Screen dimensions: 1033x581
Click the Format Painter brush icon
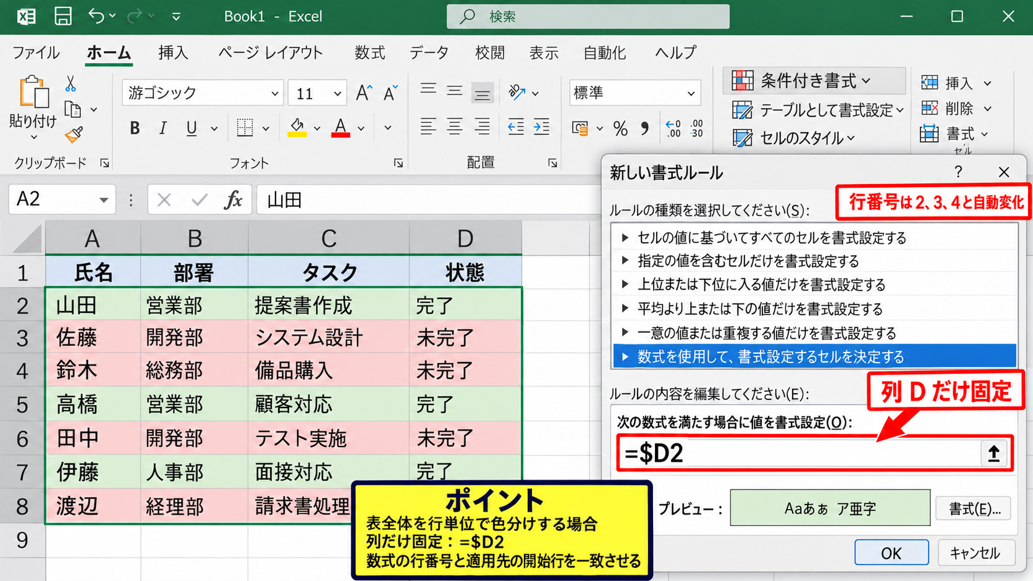coord(74,135)
